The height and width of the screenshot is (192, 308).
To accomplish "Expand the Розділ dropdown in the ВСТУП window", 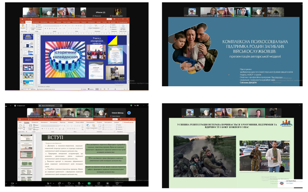I will pyautogui.click(x=36, y=129).
